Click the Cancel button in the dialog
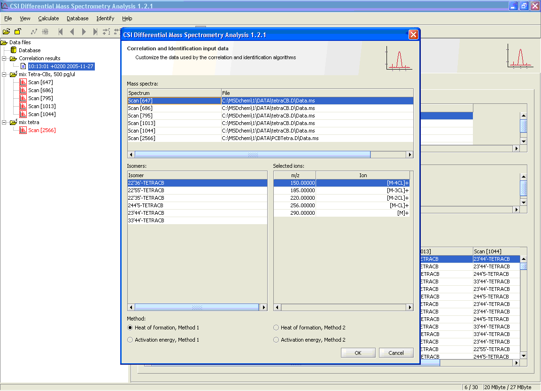This screenshot has height=391, width=541. 396,353
